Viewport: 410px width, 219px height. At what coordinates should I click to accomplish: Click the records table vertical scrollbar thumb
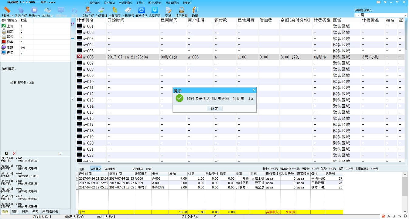[405, 186]
